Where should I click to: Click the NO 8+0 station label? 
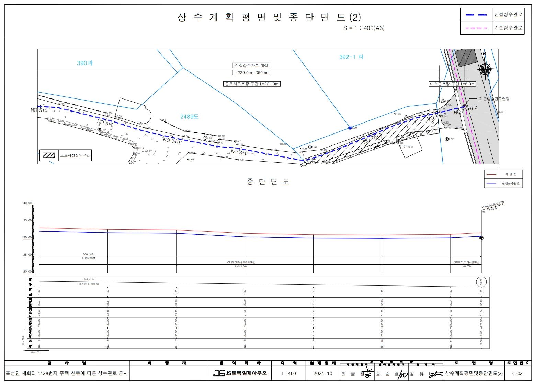coord(239,152)
